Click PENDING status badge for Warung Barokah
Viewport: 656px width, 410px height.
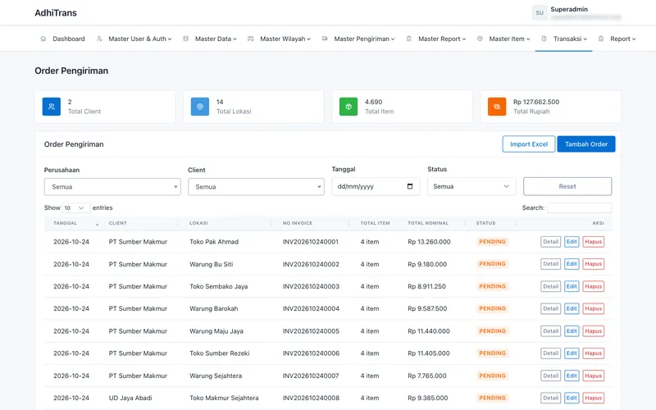point(493,308)
